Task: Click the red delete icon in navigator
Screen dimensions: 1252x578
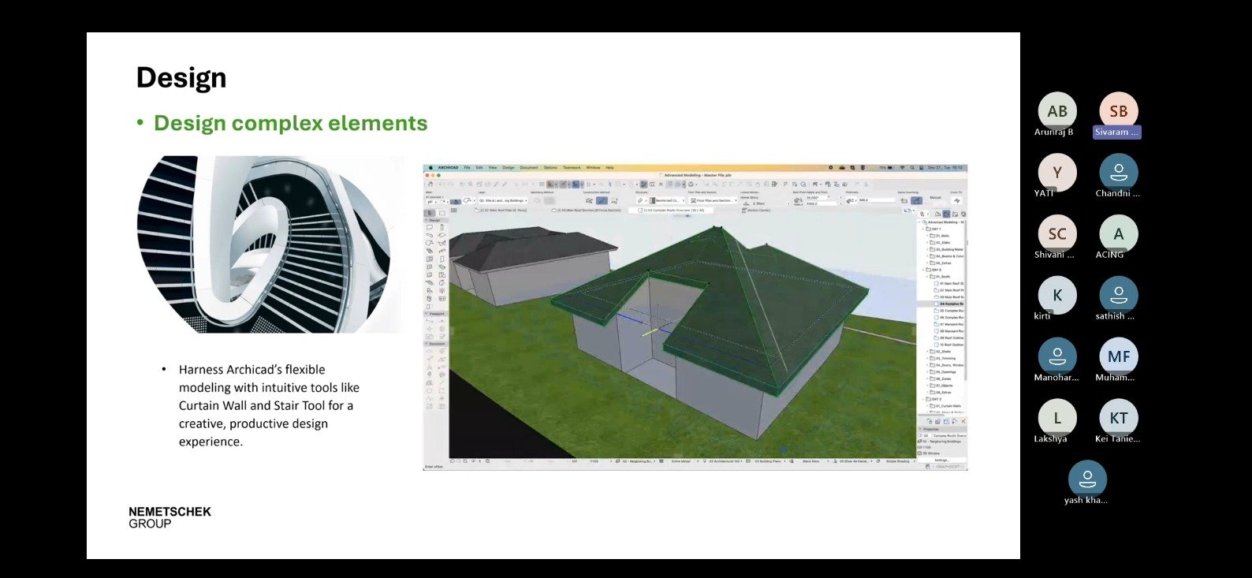Action: coord(963,422)
